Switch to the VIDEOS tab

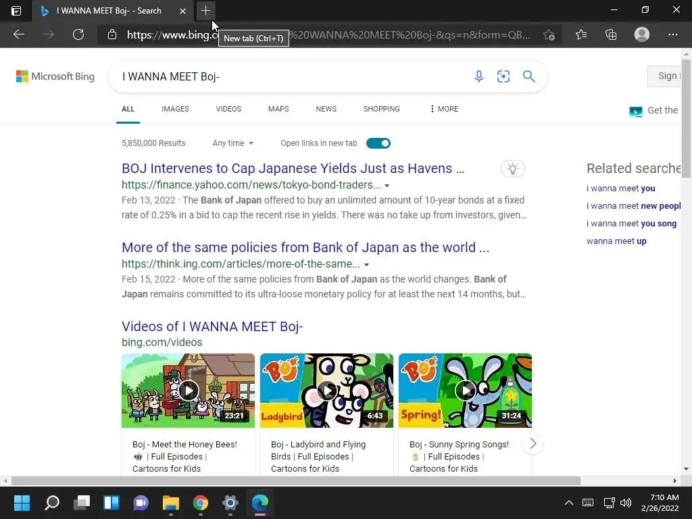228,109
